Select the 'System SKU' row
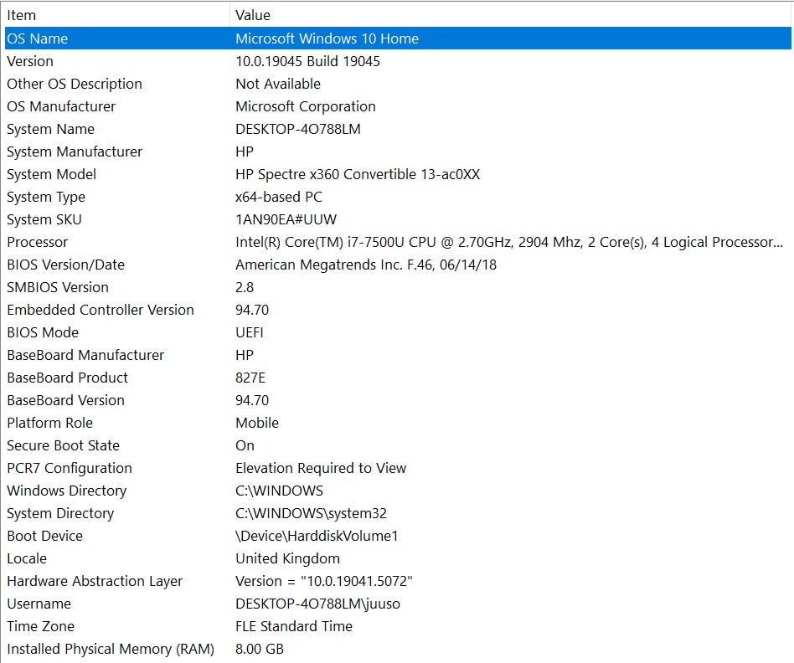 (44, 219)
